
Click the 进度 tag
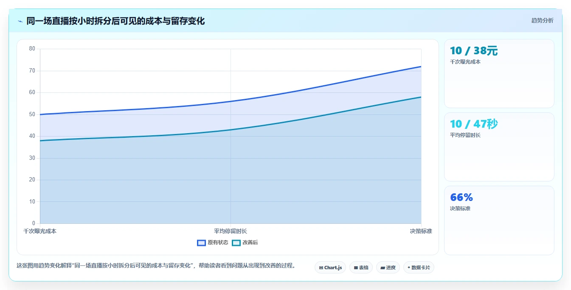coord(388,268)
